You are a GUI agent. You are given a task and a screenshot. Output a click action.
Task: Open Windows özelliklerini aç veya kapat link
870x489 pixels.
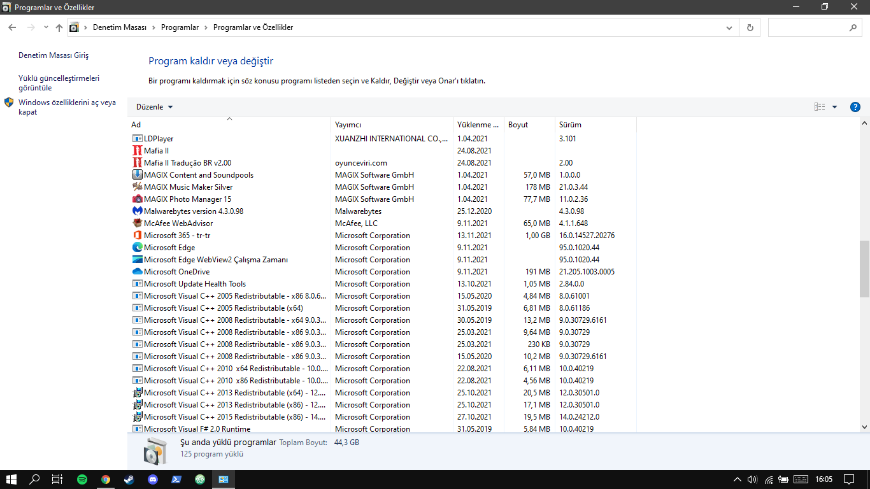[68, 107]
